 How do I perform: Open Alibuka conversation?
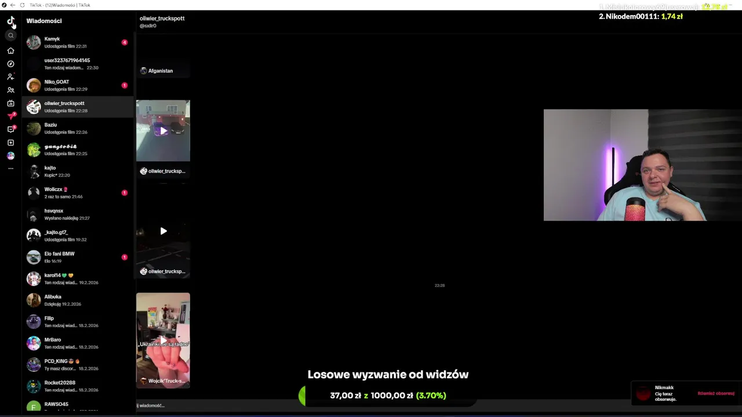tap(78, 300)
